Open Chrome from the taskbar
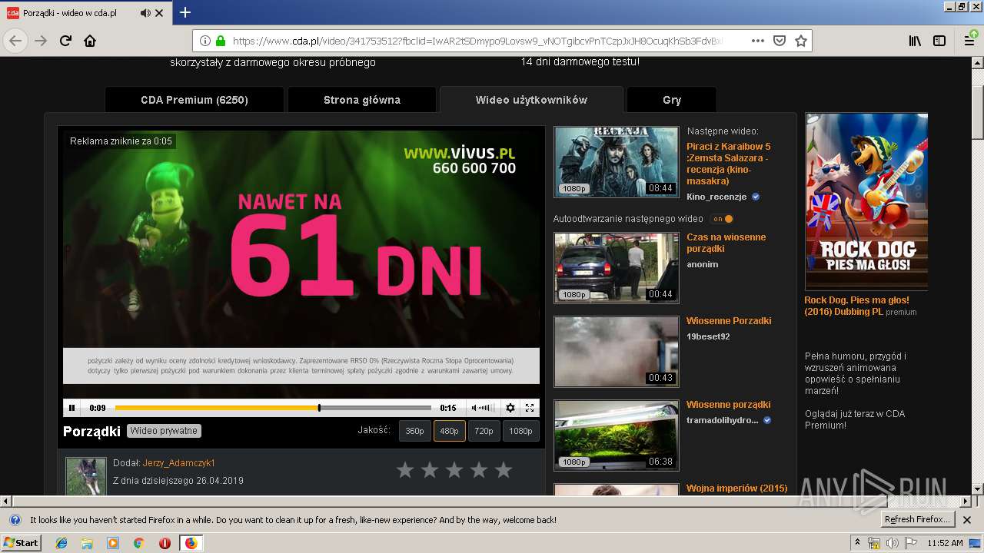 tap(139, 543)
